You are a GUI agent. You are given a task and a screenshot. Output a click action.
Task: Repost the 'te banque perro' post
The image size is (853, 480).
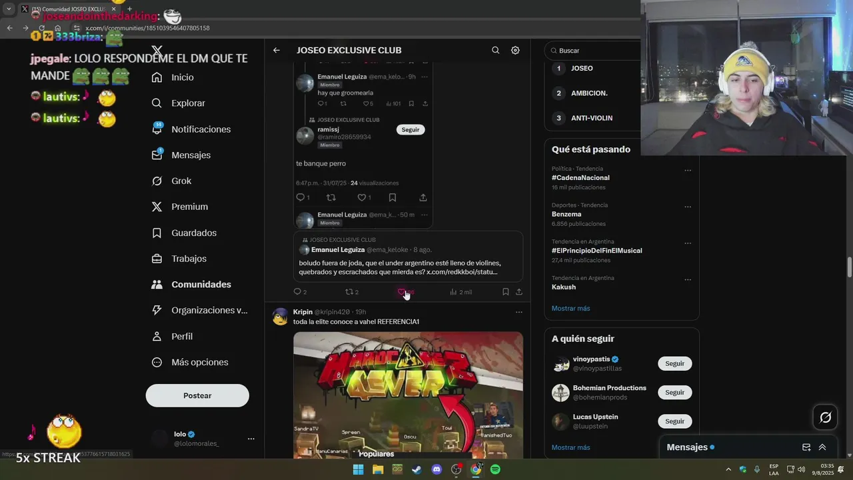tap(331, 197)
